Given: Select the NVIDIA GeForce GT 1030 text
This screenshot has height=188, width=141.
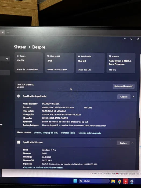Looking at the screenshot, I should pyautogui.click(x=57, y=70).
